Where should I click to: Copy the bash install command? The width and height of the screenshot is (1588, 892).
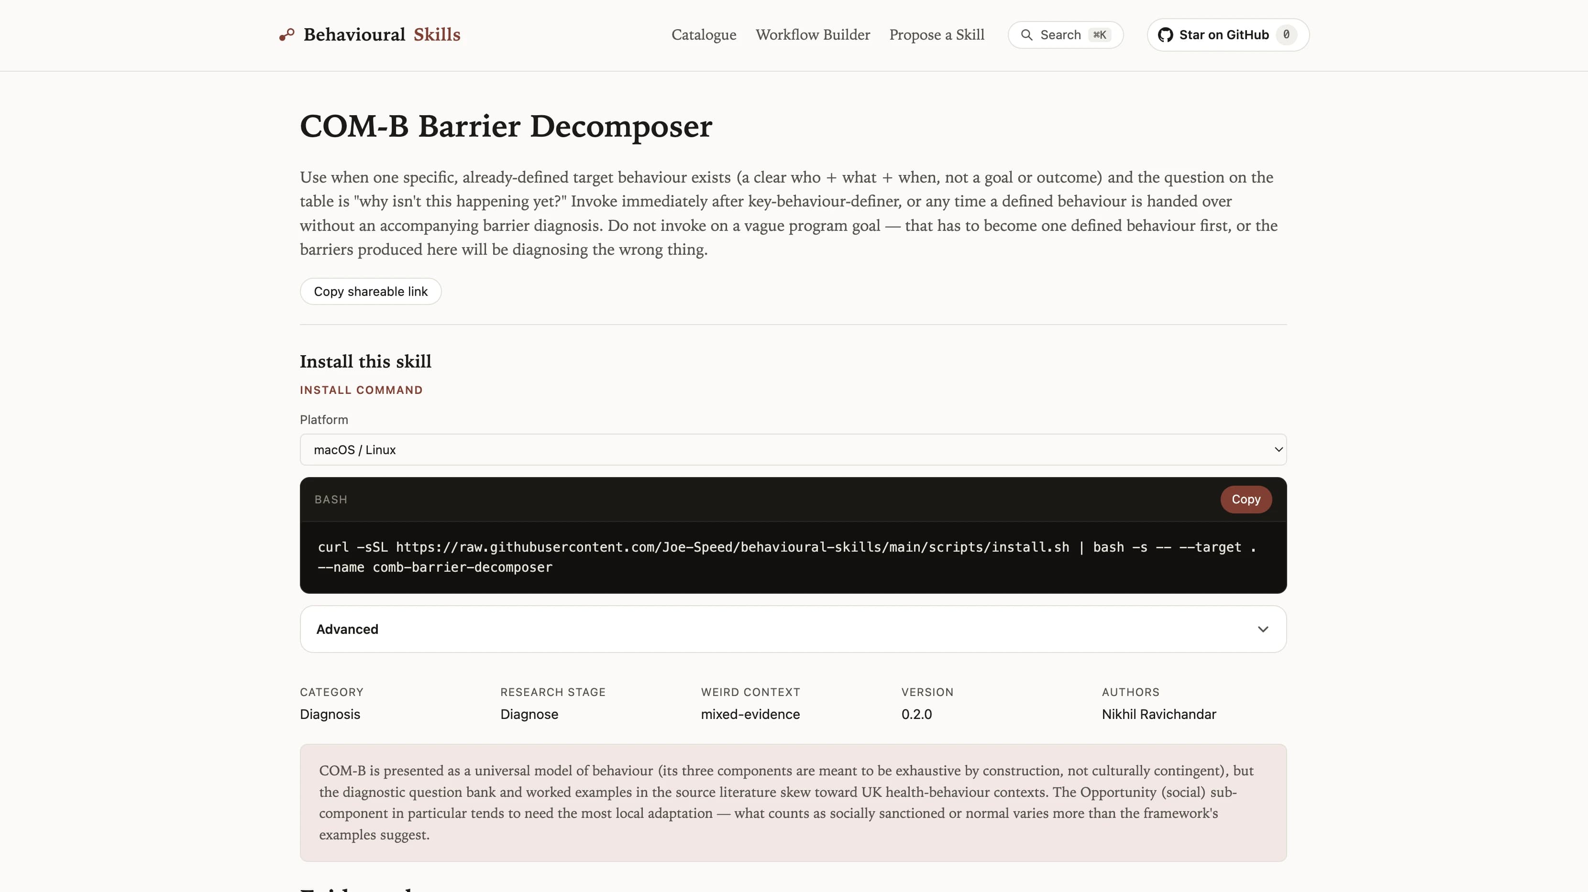click(x=1245, y=499)
